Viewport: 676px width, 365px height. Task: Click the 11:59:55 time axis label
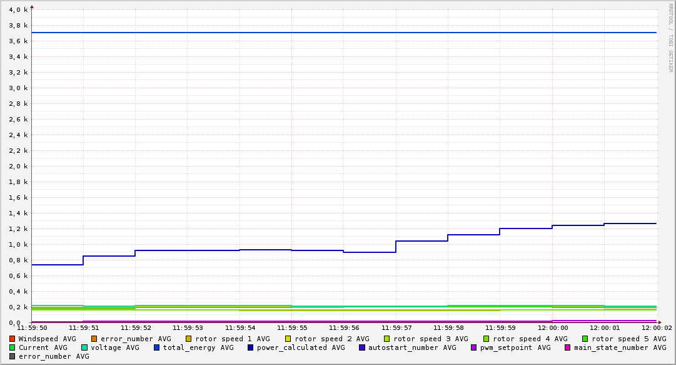tap(292, 328)
